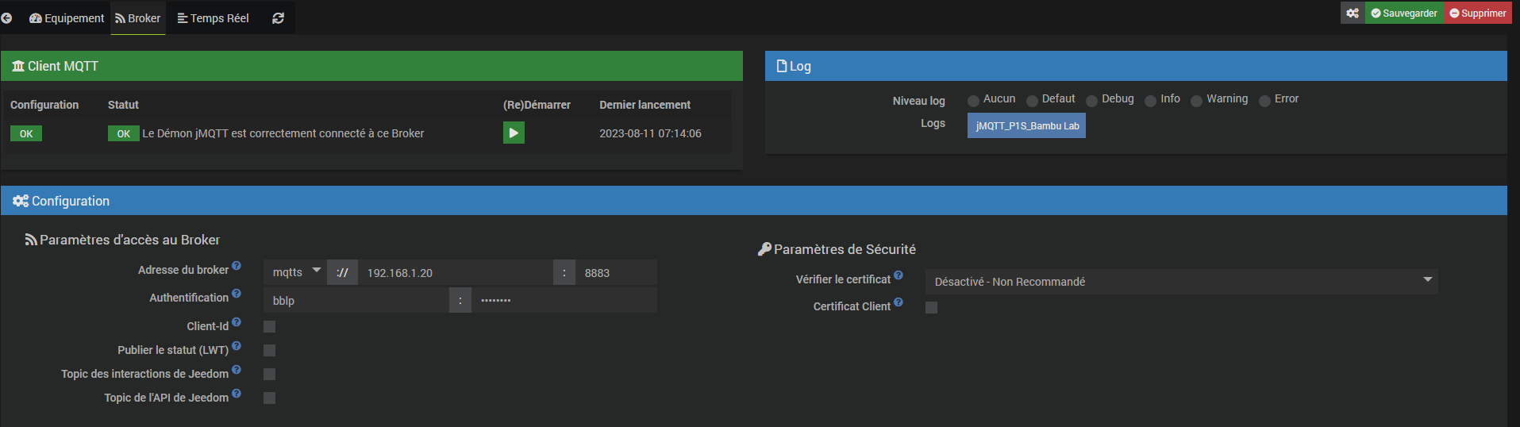Click help icon beside Certificat Client

coord(899,302)
